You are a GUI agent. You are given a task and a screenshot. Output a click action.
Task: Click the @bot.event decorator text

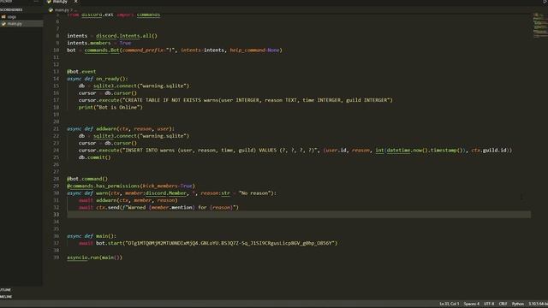(81, 72)
